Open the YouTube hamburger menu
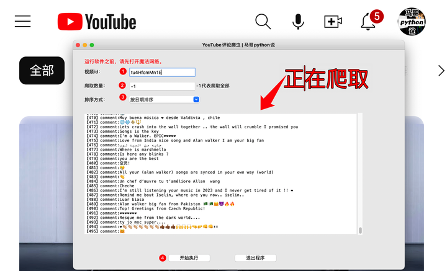 pyautogui.click(x=23, y=21)
